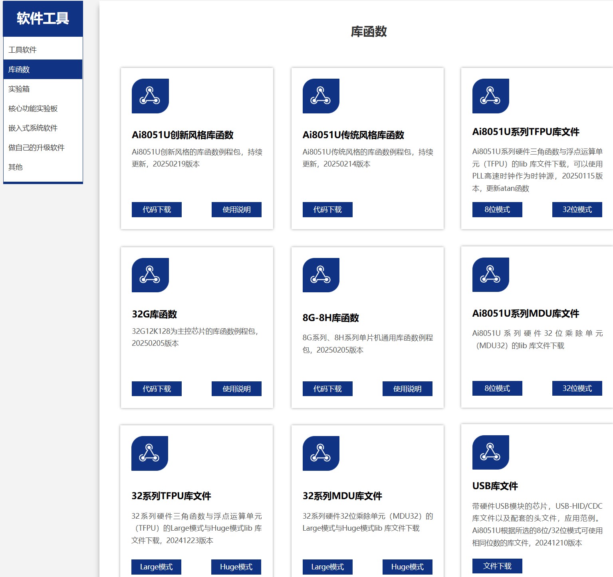The image size is (613, 577).
Task: Click the Ai8051U传统风格库函数 card icon
Action: [321, 96]
